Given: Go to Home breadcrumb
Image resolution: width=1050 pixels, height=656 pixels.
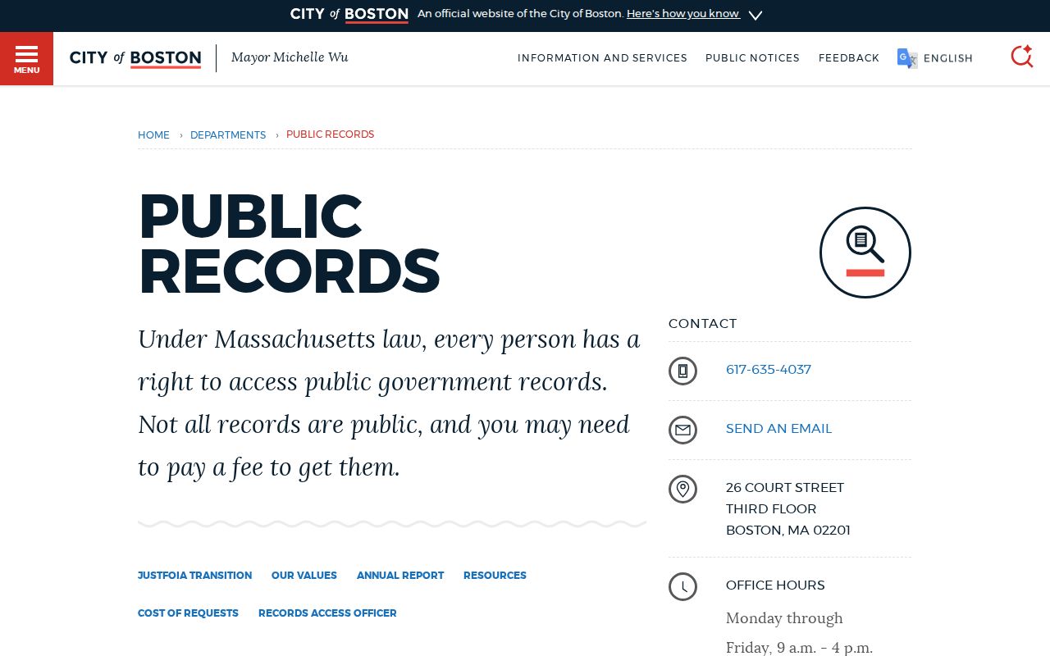Looking at the screenshot, I should (x=153, y=135).
